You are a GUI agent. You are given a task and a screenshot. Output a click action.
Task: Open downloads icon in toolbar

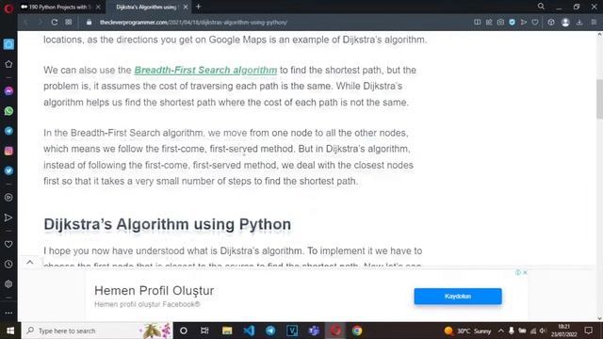coord(579,23)
